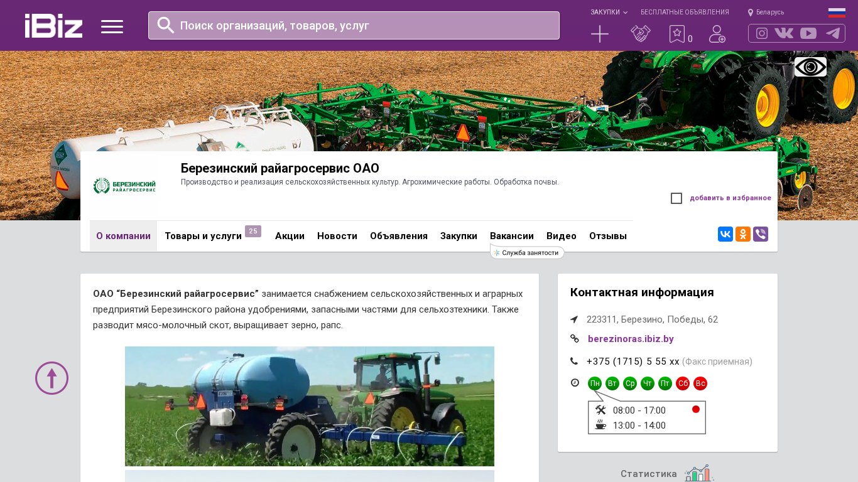Click the scroll-to-top arrow button

[52, 378]
